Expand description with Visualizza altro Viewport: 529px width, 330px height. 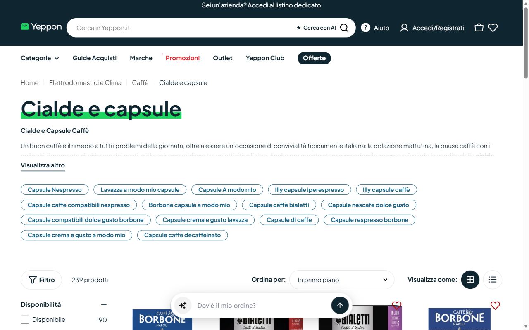point(43,165)
